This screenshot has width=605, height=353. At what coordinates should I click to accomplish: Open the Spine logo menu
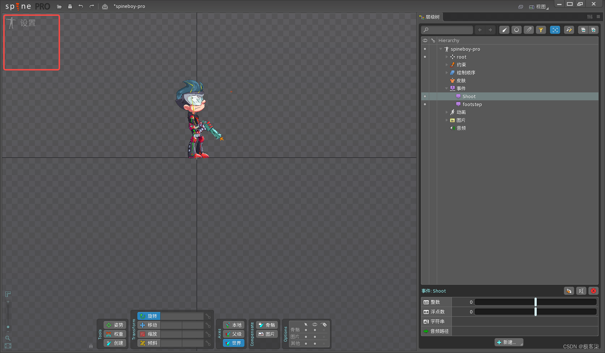(x=28, y=6)
